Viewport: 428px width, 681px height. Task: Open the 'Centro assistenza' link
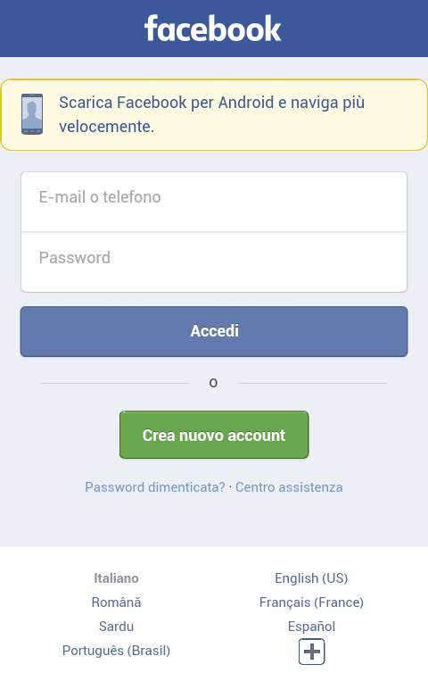point(289,487)
